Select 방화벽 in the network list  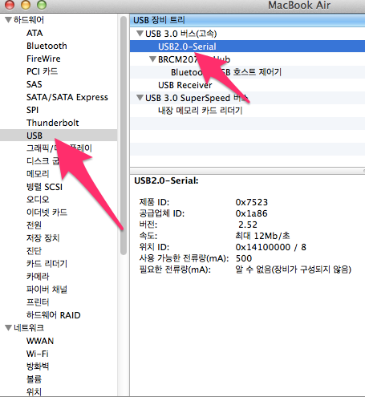pos(38,367)
